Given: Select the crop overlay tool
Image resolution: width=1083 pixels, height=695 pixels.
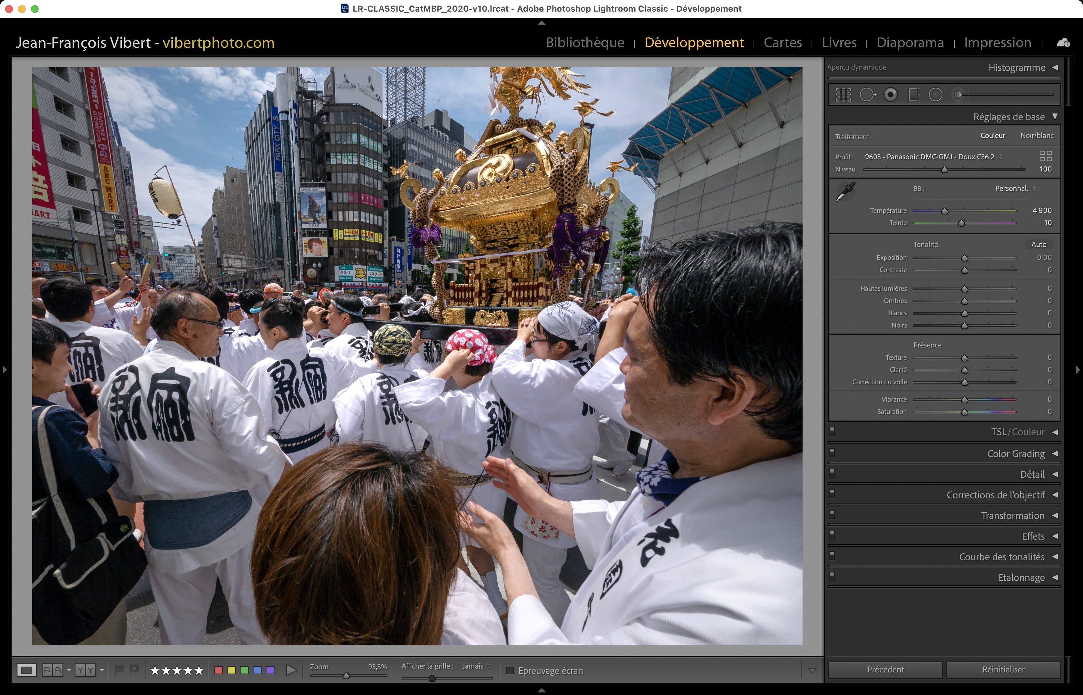Looking at the screenshot, I should point(843,94).
